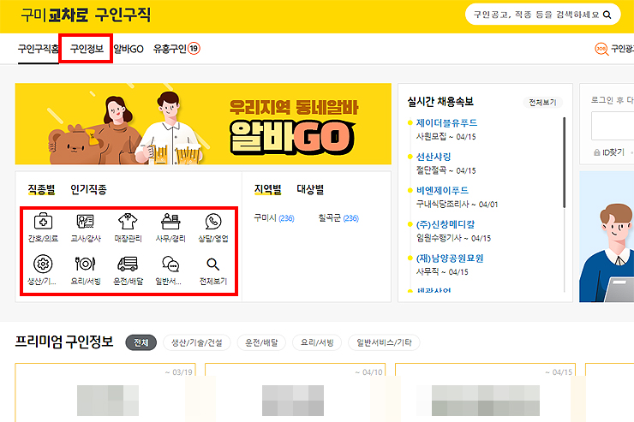634x422 pixels.
Task: Select the 지역별 tab
Action: click(x=267, y=189)
